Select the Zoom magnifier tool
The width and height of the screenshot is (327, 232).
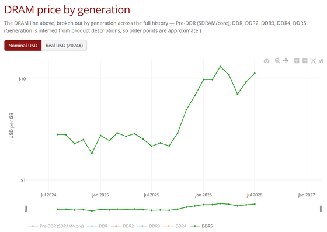pos(277,61)
